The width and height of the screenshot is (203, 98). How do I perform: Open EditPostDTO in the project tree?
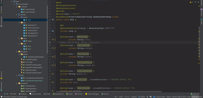(x=32, y=25)
